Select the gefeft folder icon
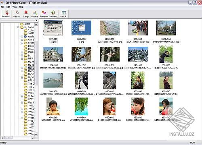Image resolution: width=202 pixels, height=145 pixels. [22, 24]
